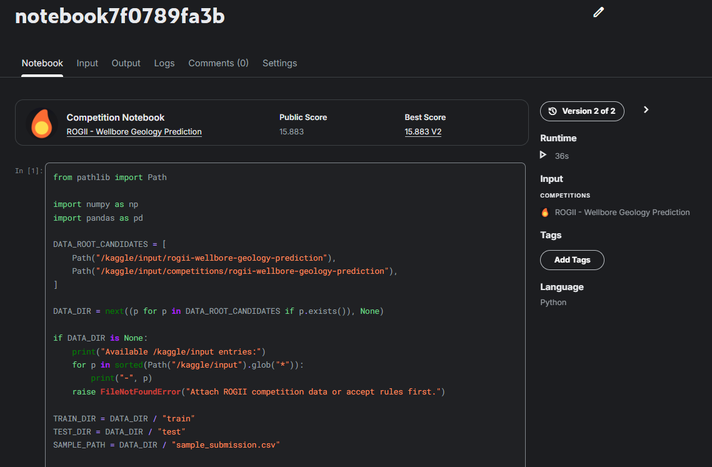Click the Best Score label
Viewport: 712px width, 467px height.
[425, 117]
